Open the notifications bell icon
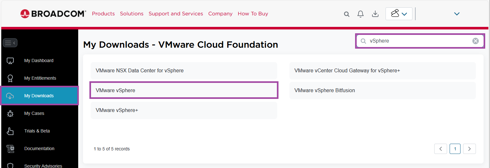 pyautogui.click(x=361, y=14)
